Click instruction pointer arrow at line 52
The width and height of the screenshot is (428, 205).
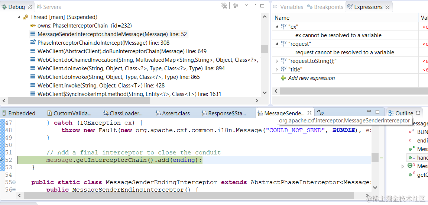click(2, 160)
